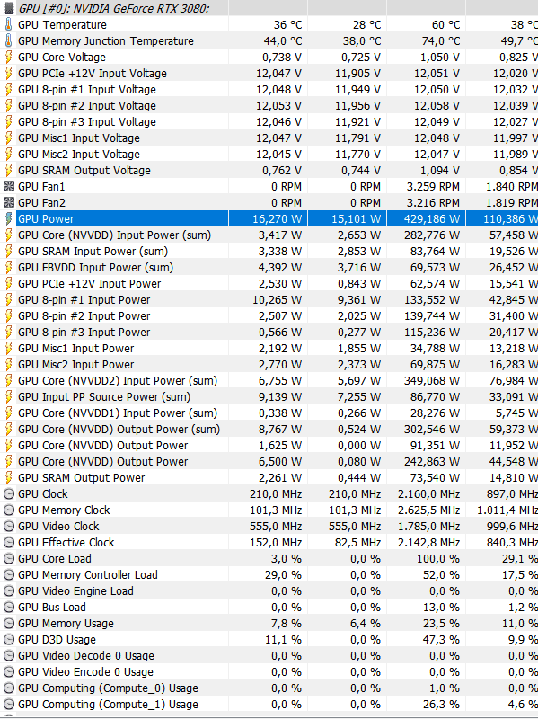Select GPU Misc1 Input Voltage label
The image size is (538, 719).
(79, 138)
